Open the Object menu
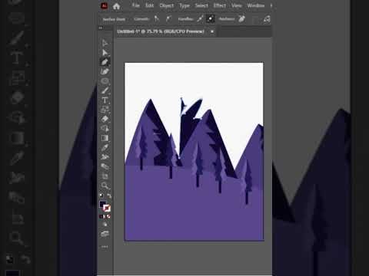The width and height of the screenshot is (369, 276). tap(167, 5)
